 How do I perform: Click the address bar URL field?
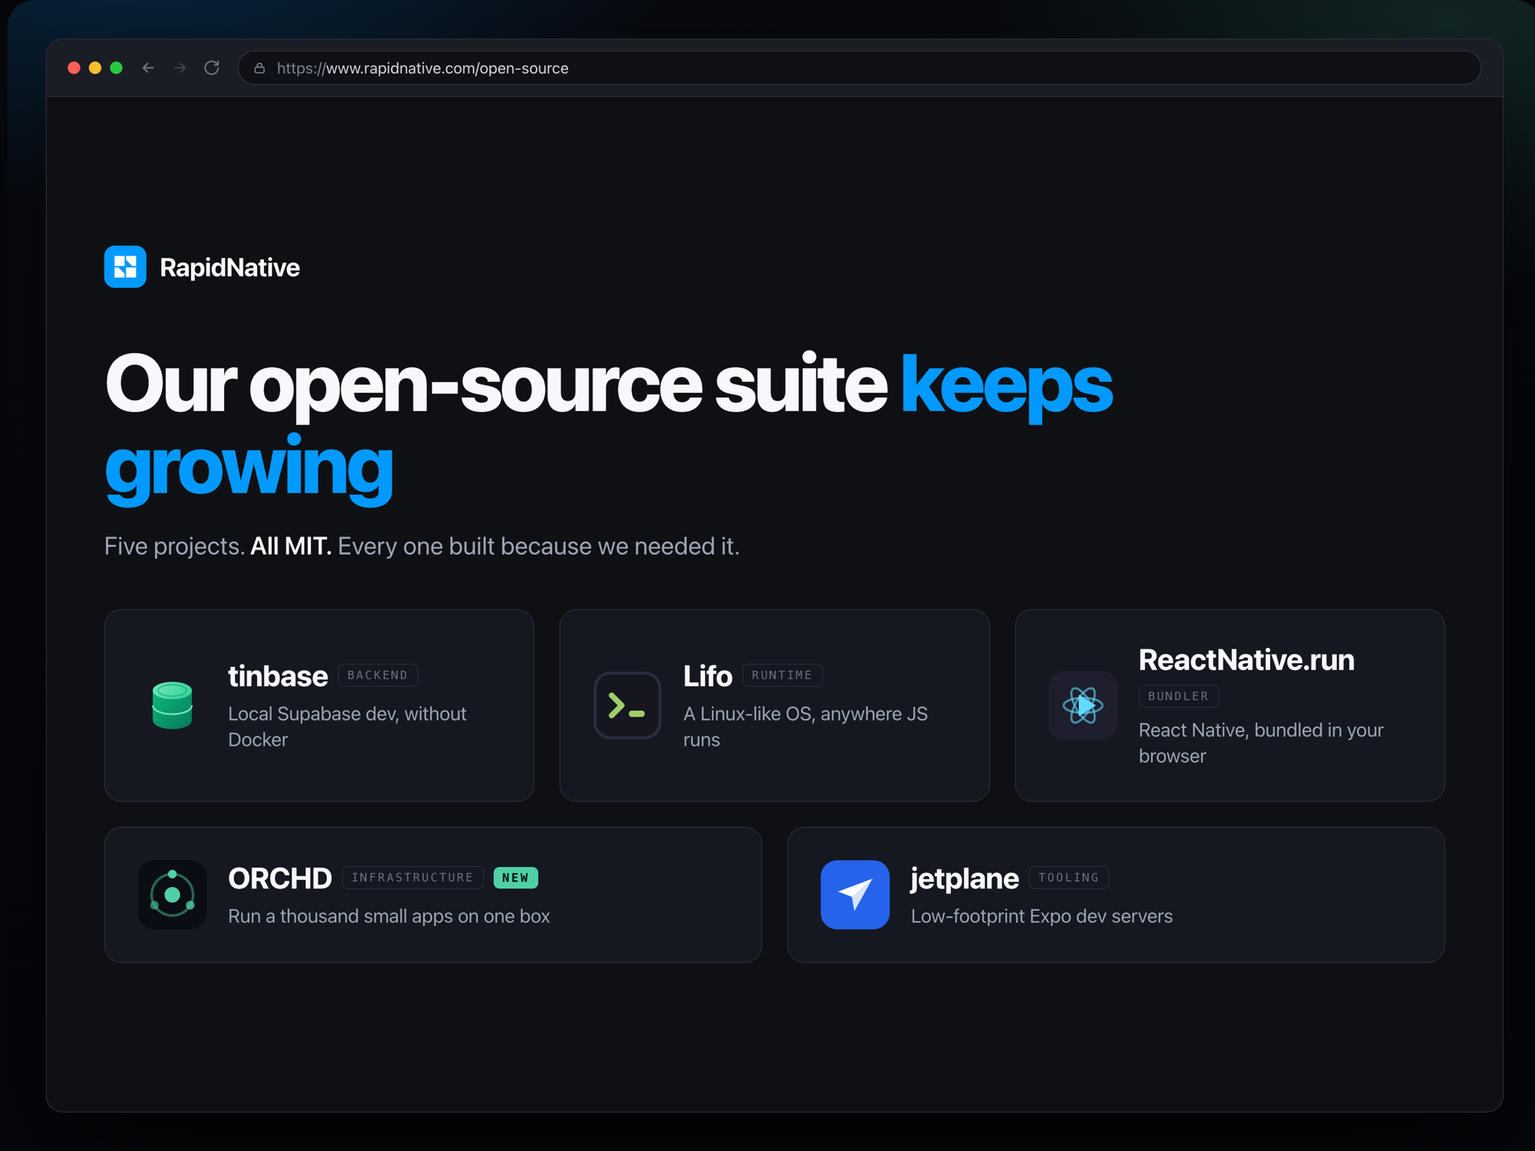pyautogui.click(x=859, y=68)
